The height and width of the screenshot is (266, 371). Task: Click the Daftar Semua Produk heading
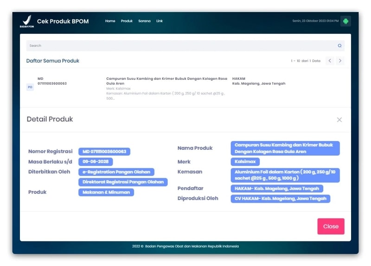(x=53, y=61)
